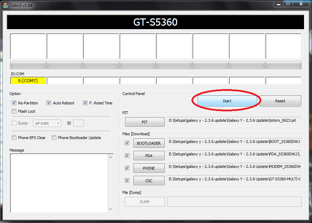Enable the Flash Lock checkbox

pos(14,111)
